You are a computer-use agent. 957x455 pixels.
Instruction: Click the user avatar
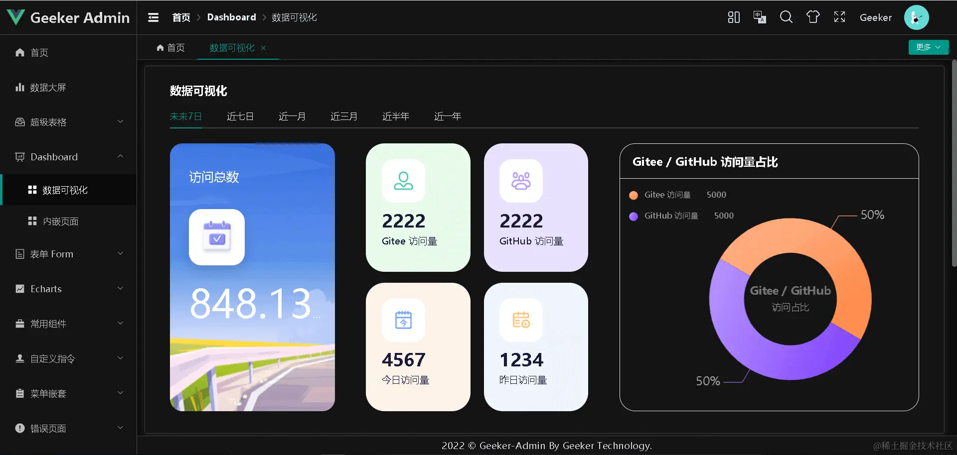(x=916, y=17)
